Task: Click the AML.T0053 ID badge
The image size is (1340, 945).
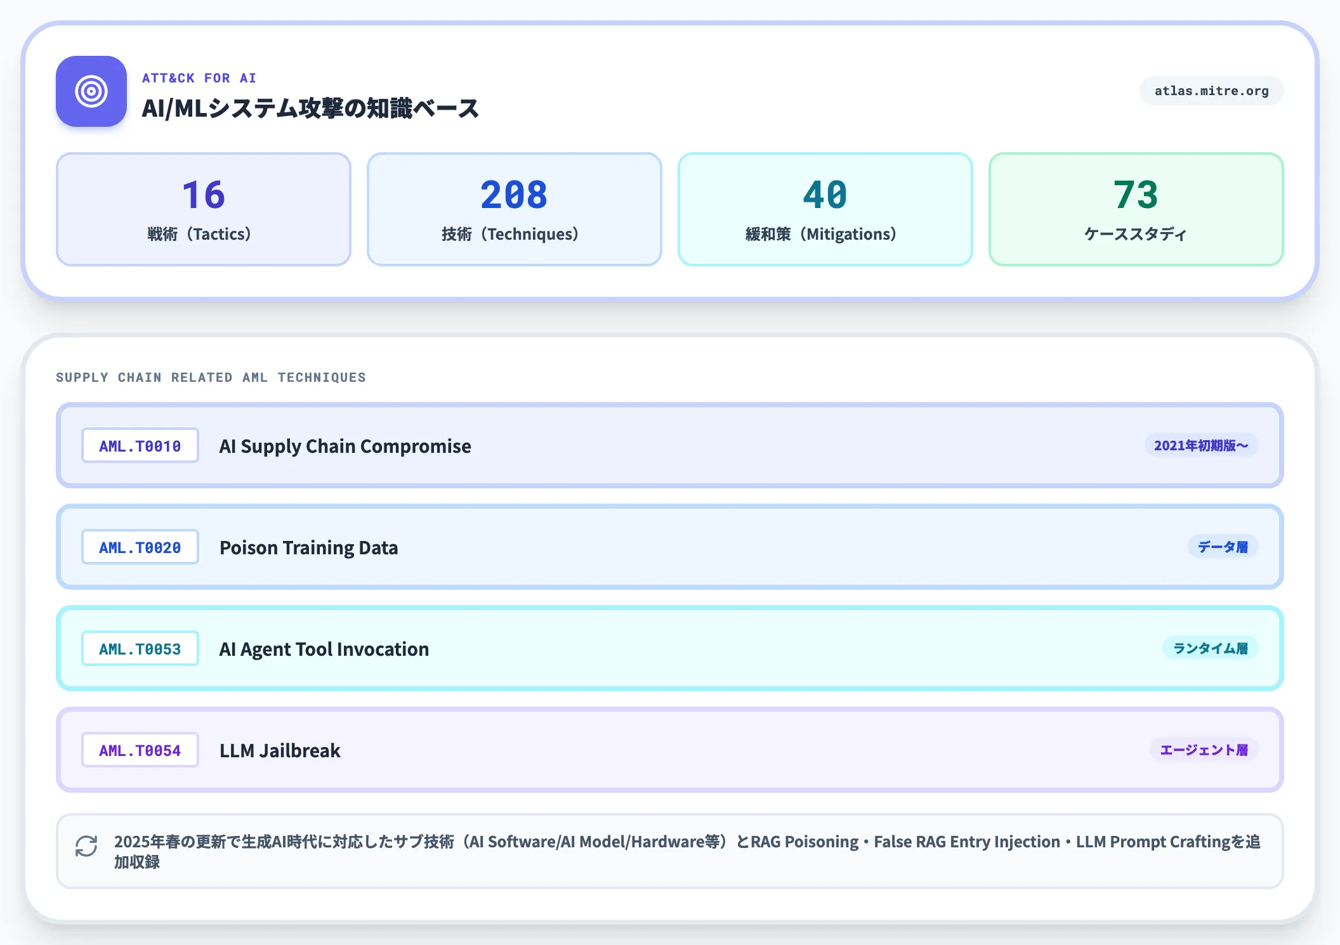Action: pos(140,649)
